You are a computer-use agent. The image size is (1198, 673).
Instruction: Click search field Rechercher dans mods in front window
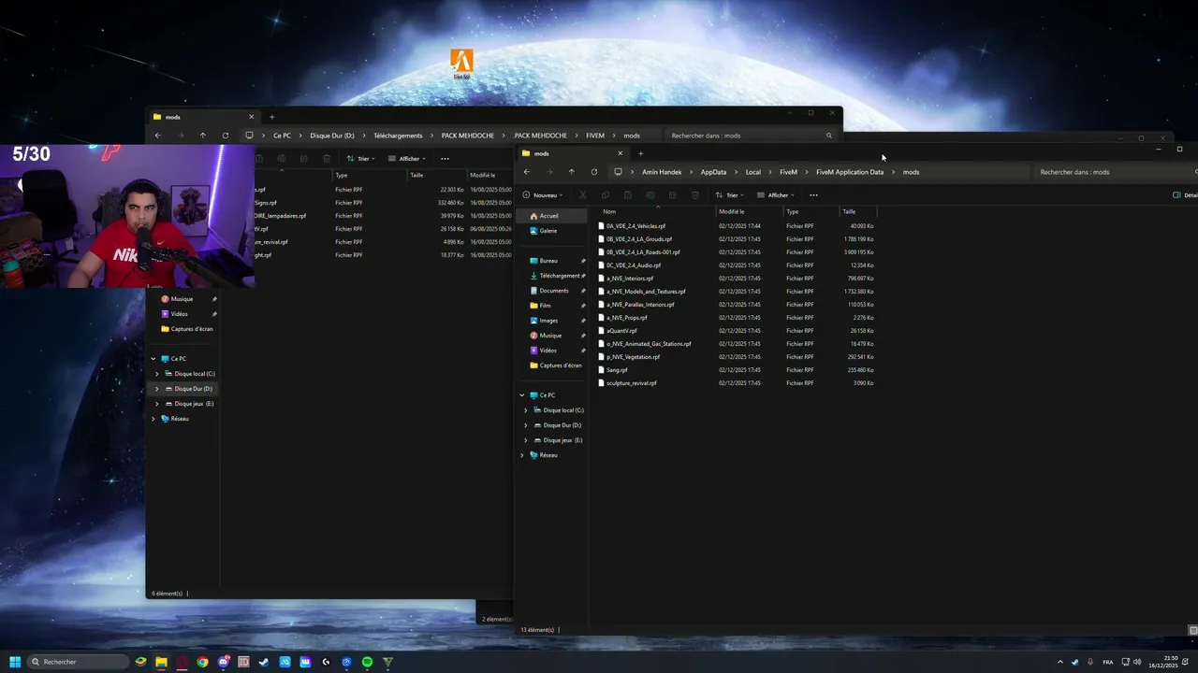point(1114,172)
